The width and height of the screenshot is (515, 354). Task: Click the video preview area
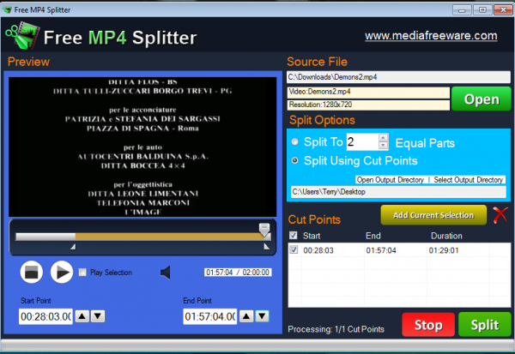point(142,147)
